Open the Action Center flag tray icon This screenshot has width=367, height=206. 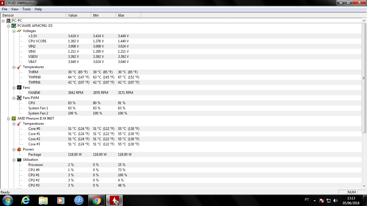(x=322, y=201)
